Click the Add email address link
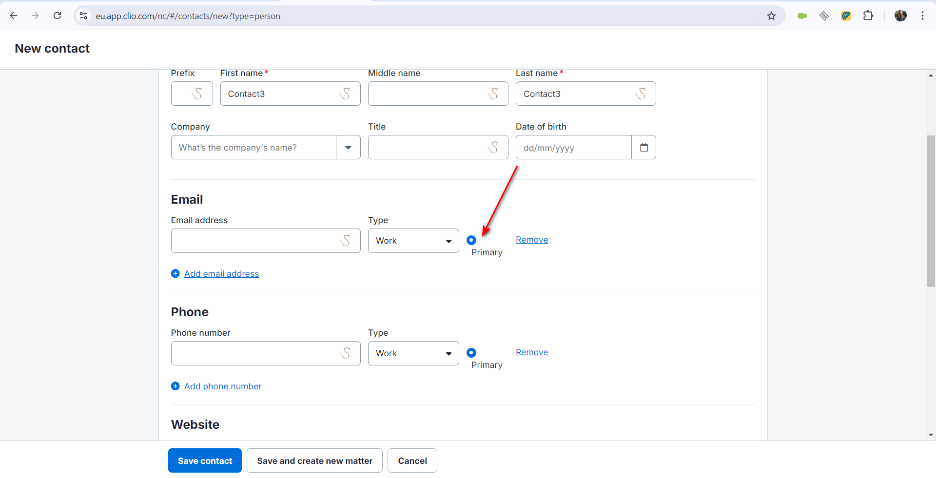Screen dimensions: 936x478 (x=221, y=274)
